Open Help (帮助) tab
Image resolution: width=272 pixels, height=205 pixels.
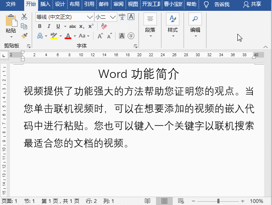191,4
